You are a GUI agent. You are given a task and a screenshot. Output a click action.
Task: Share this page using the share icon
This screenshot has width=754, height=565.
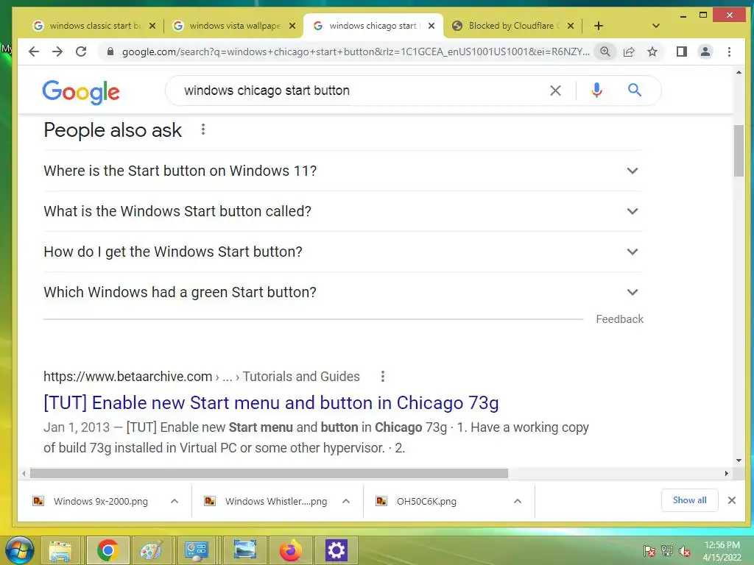click(x=629, y=51)
